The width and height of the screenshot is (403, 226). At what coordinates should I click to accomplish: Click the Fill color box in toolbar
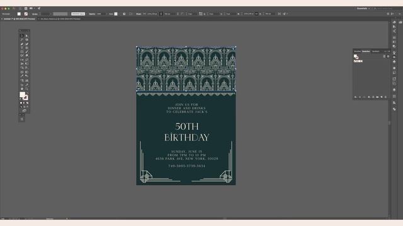point(22,94)
